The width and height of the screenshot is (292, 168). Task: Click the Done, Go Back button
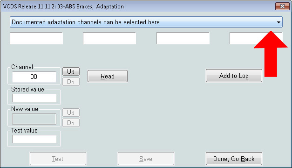click(234, 159)
